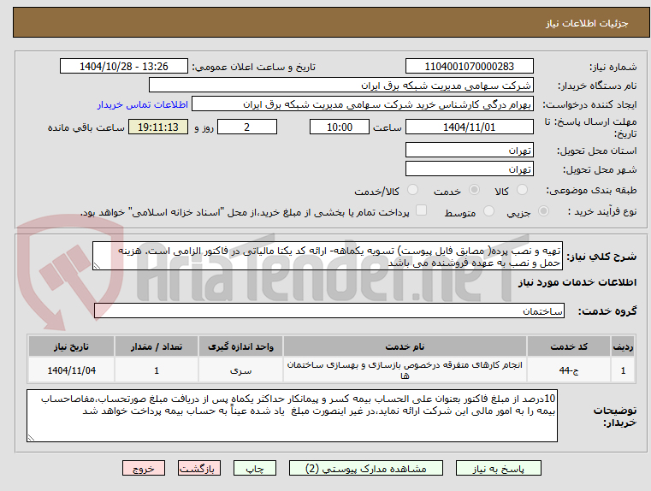Click the deadline date field 1404/11/01
The height and width of the screenshot is (491, 651).
click(x=469, y=127)
